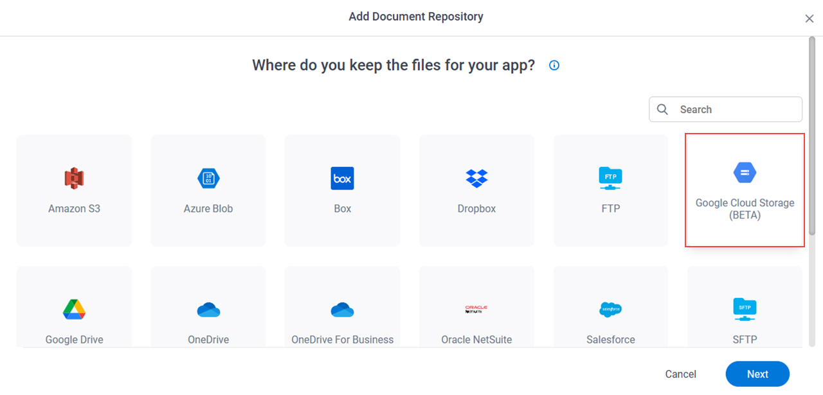Select the Google Cloud Storage icon
823x395 pixels.
click(745, 172)
